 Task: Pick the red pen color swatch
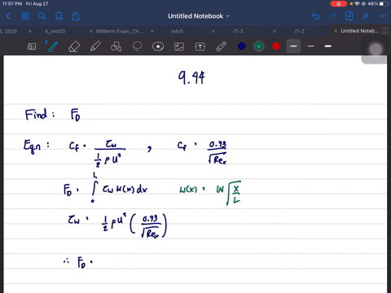tap(276, 46)
